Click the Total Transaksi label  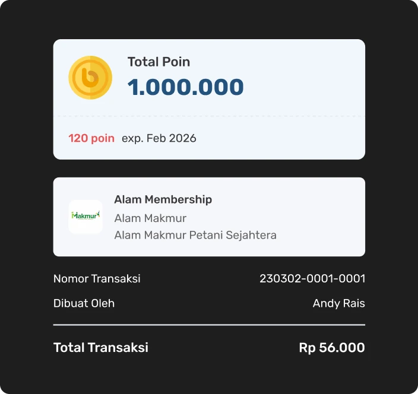pyautogui.click(x=101, y=348)
